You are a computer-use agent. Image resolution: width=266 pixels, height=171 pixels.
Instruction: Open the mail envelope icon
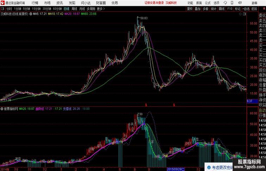point(240,3)
